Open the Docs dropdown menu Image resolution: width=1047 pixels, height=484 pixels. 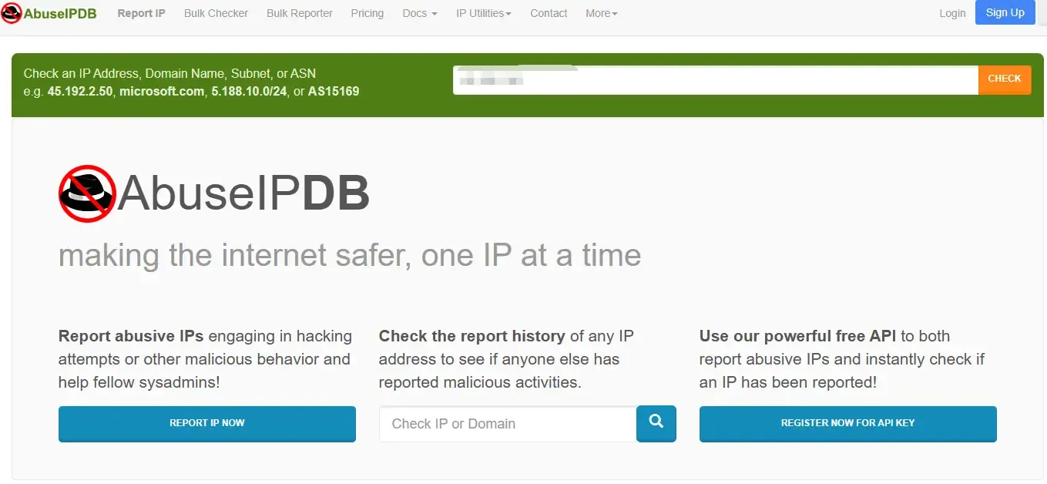(418, 13)
